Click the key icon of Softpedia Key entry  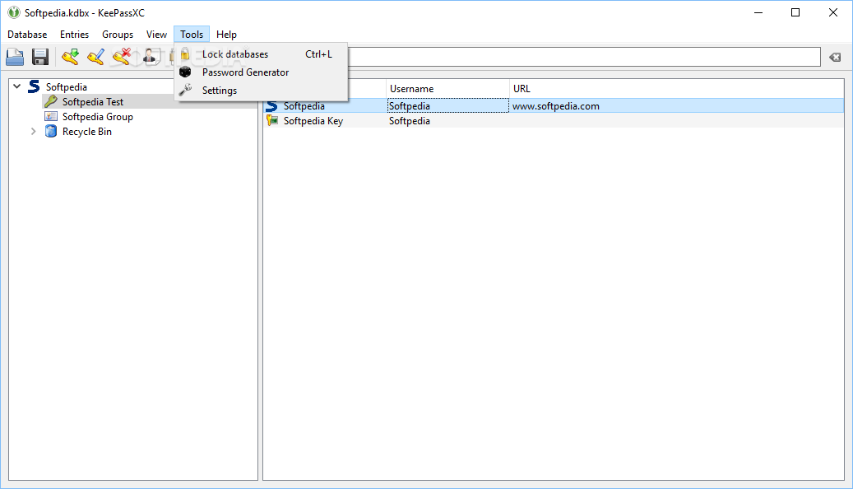tap(272, 121)
